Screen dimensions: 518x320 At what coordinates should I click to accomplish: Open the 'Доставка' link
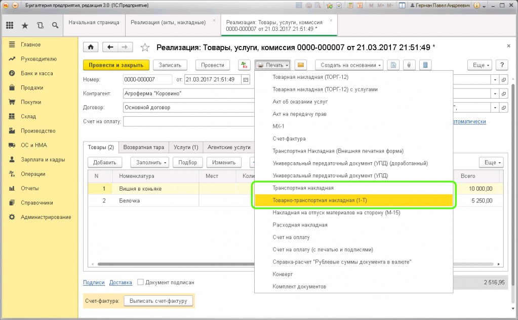[x=121, y=283]
